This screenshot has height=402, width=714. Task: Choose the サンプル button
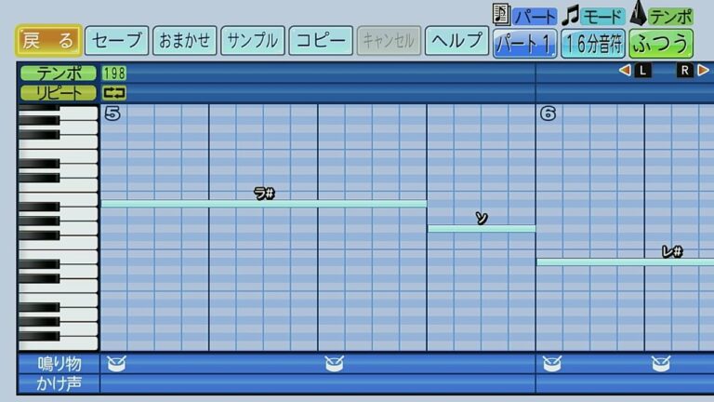point(252,41)
